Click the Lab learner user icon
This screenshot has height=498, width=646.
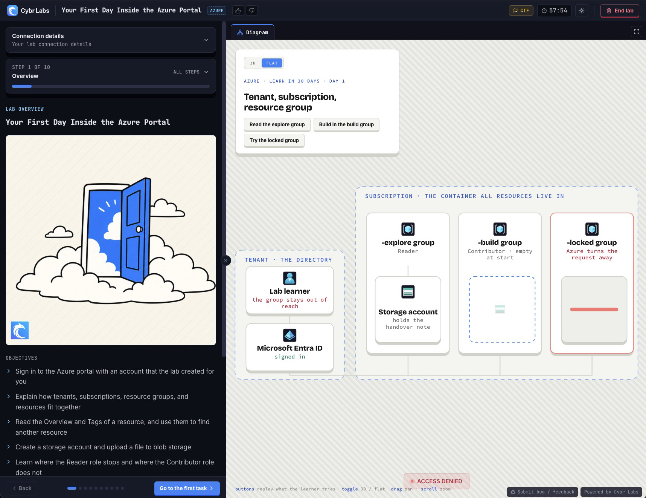(x=289, y=278)
